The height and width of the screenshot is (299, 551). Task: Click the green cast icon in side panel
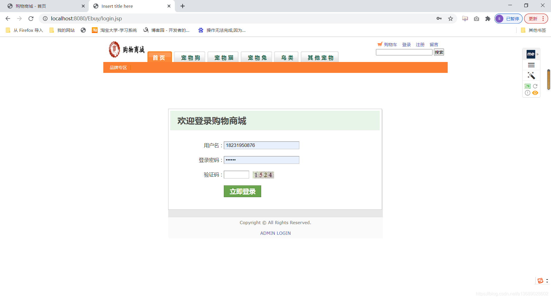(x=527, y=86)
